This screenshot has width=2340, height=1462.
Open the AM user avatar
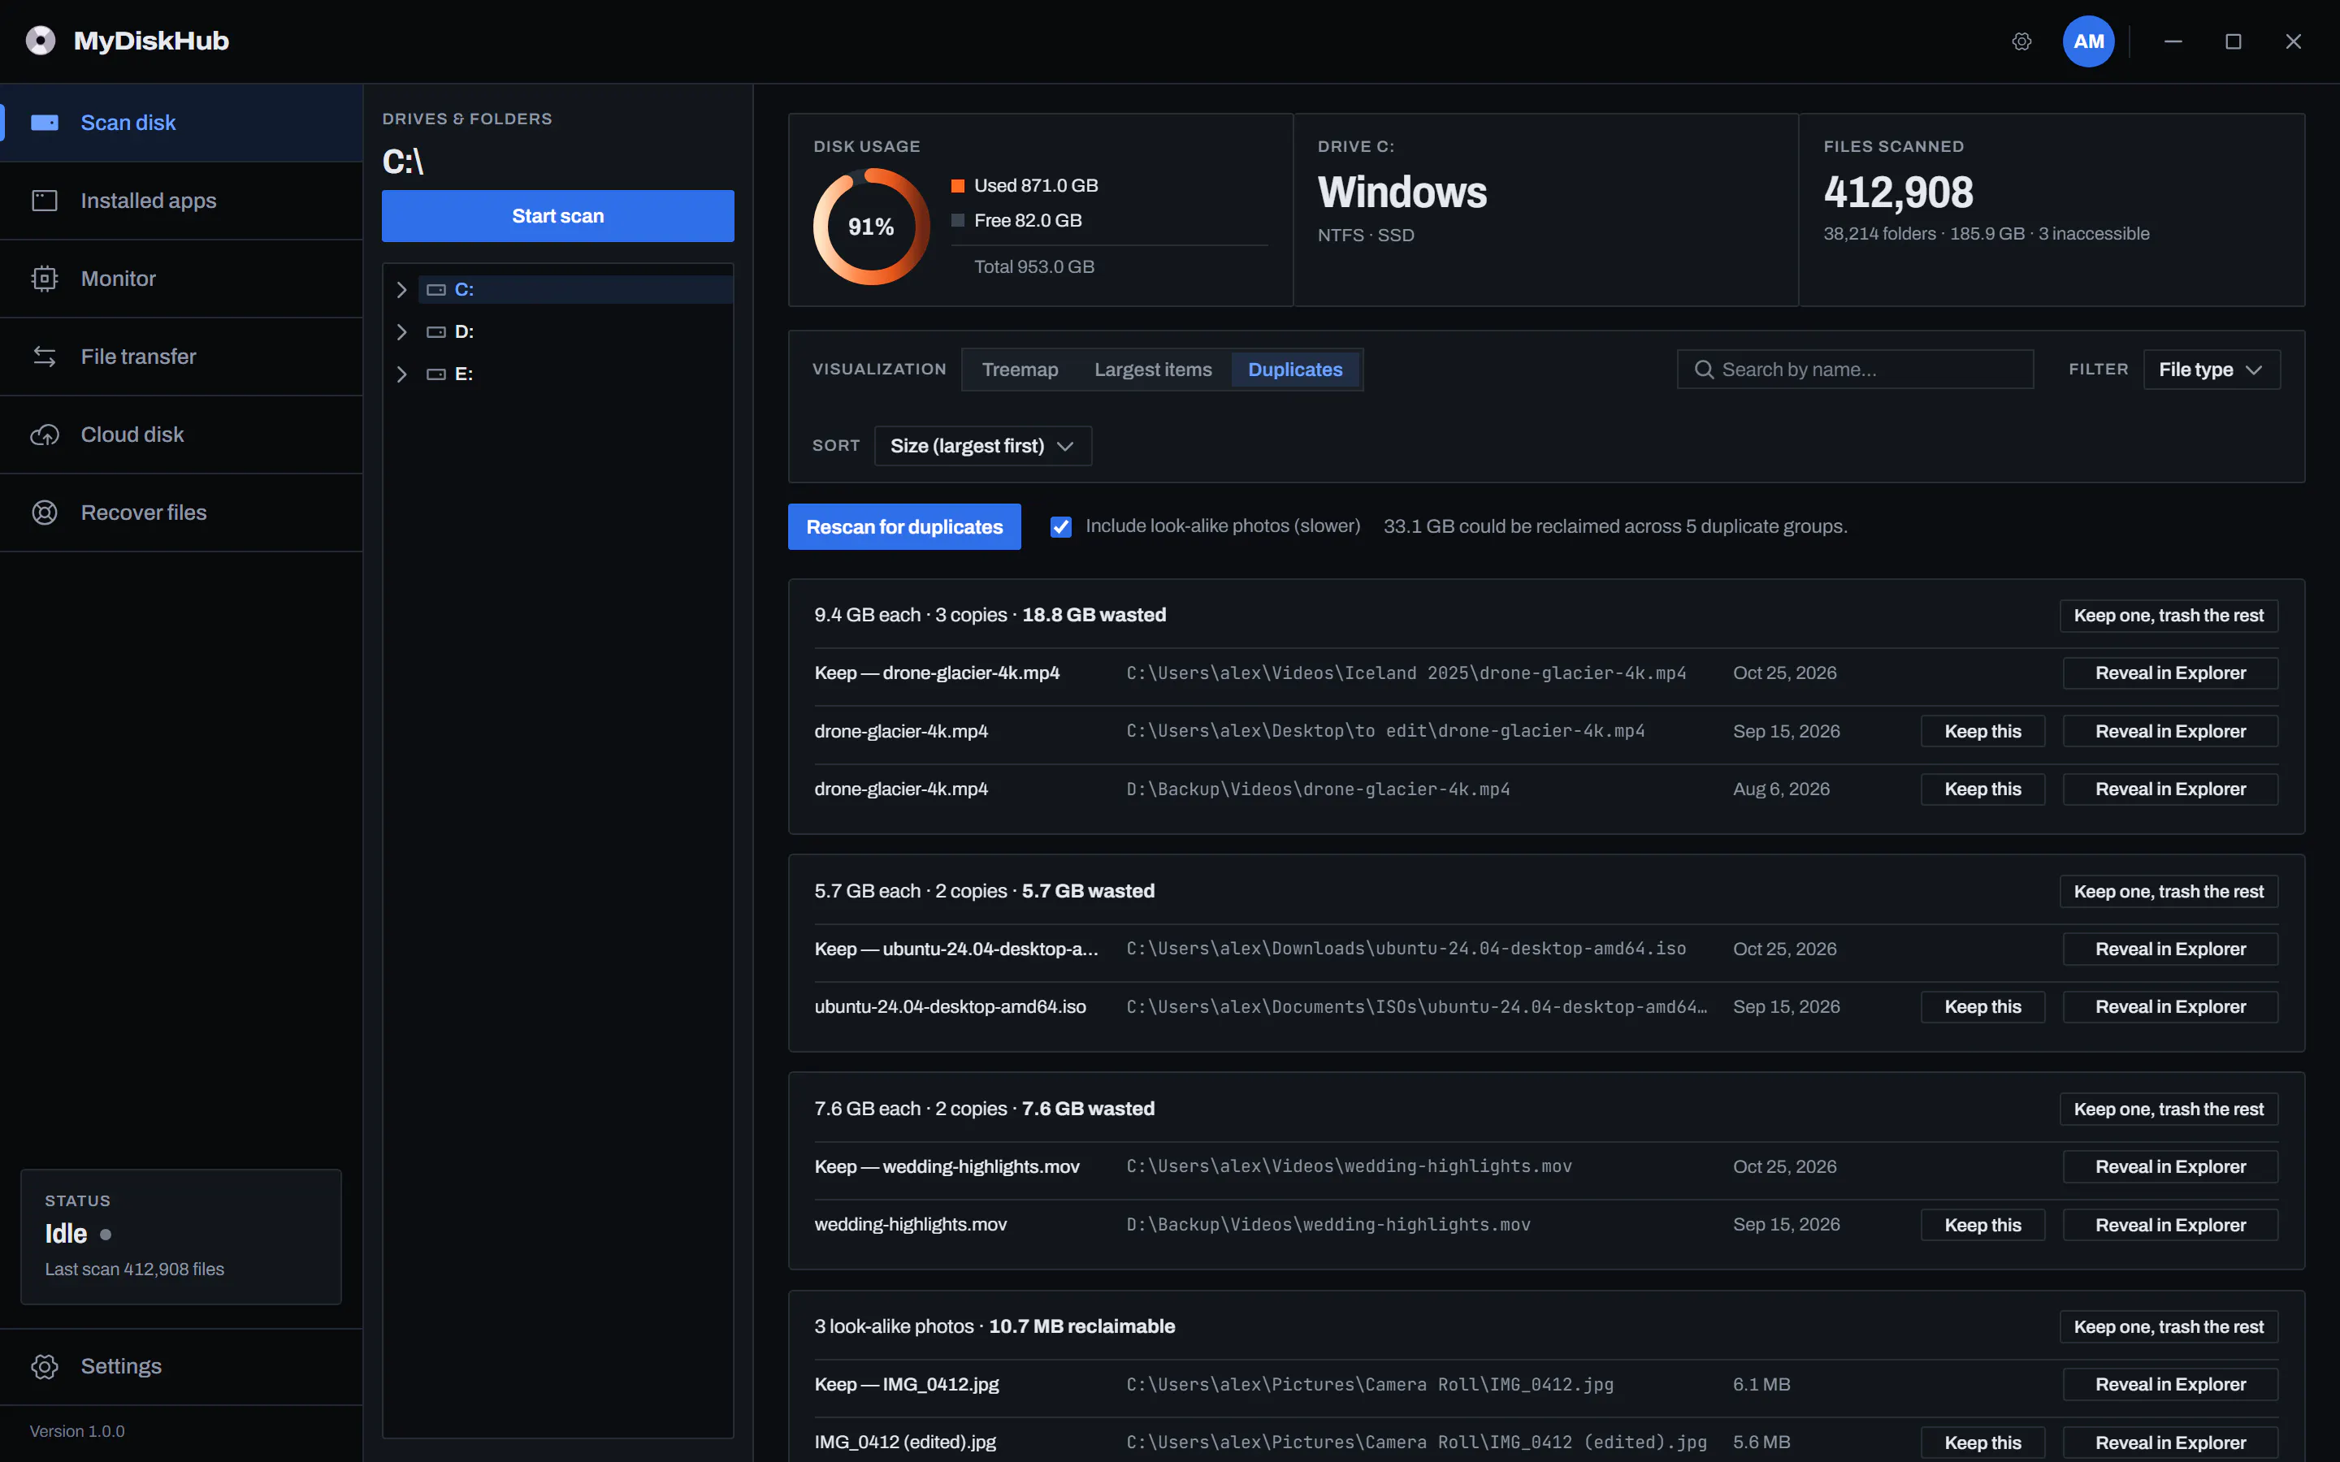coord(2089,41)
